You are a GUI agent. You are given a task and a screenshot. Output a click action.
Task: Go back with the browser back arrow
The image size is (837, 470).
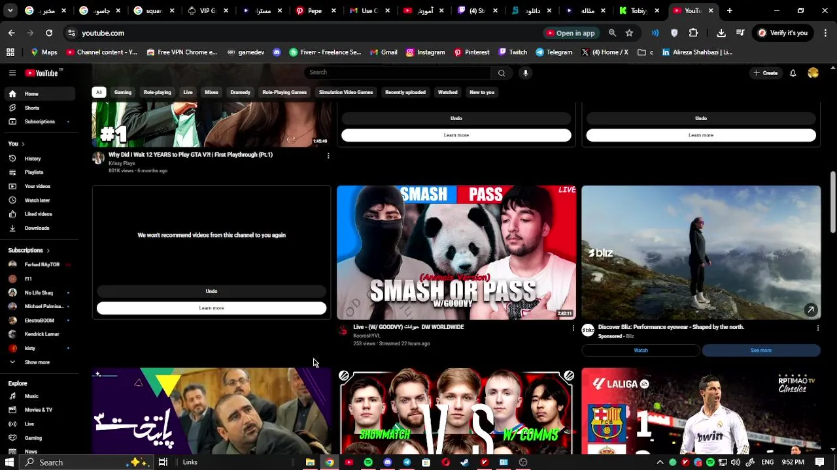(x=11, y=33)
